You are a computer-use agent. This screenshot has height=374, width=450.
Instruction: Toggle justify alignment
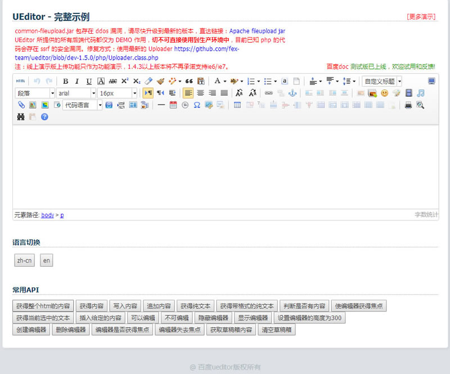[224, 93]
